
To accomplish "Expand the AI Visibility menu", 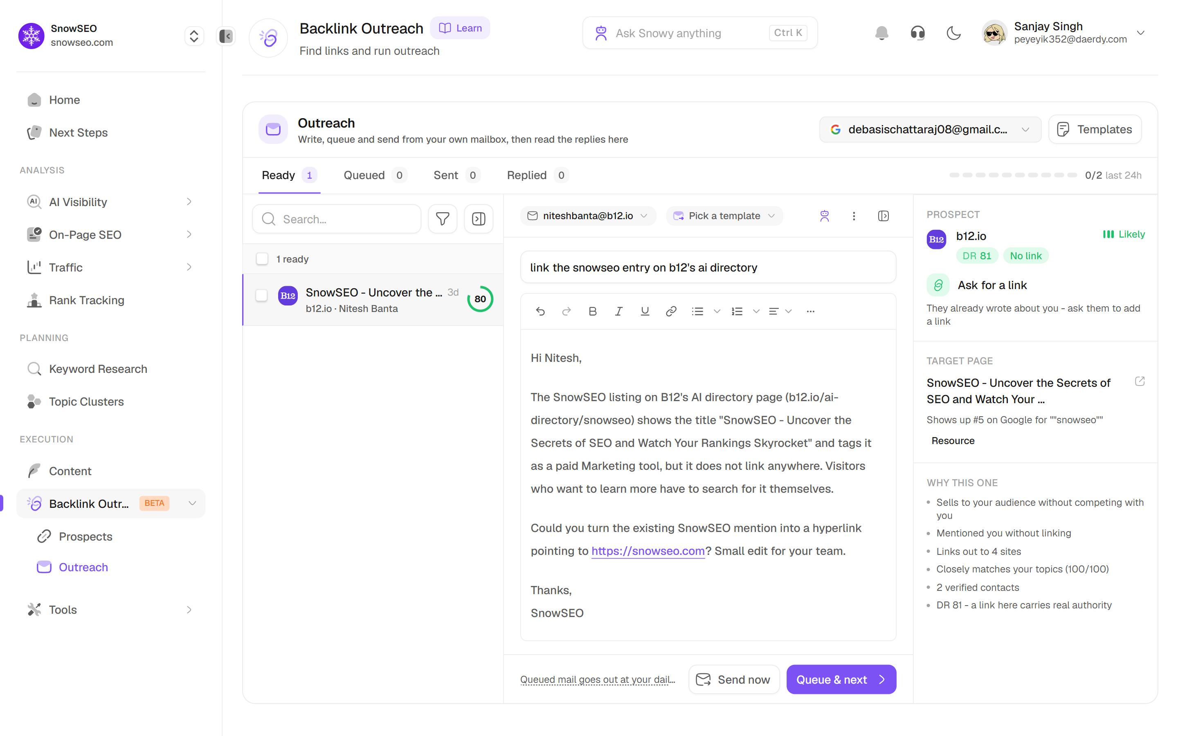I will point(189,202).
